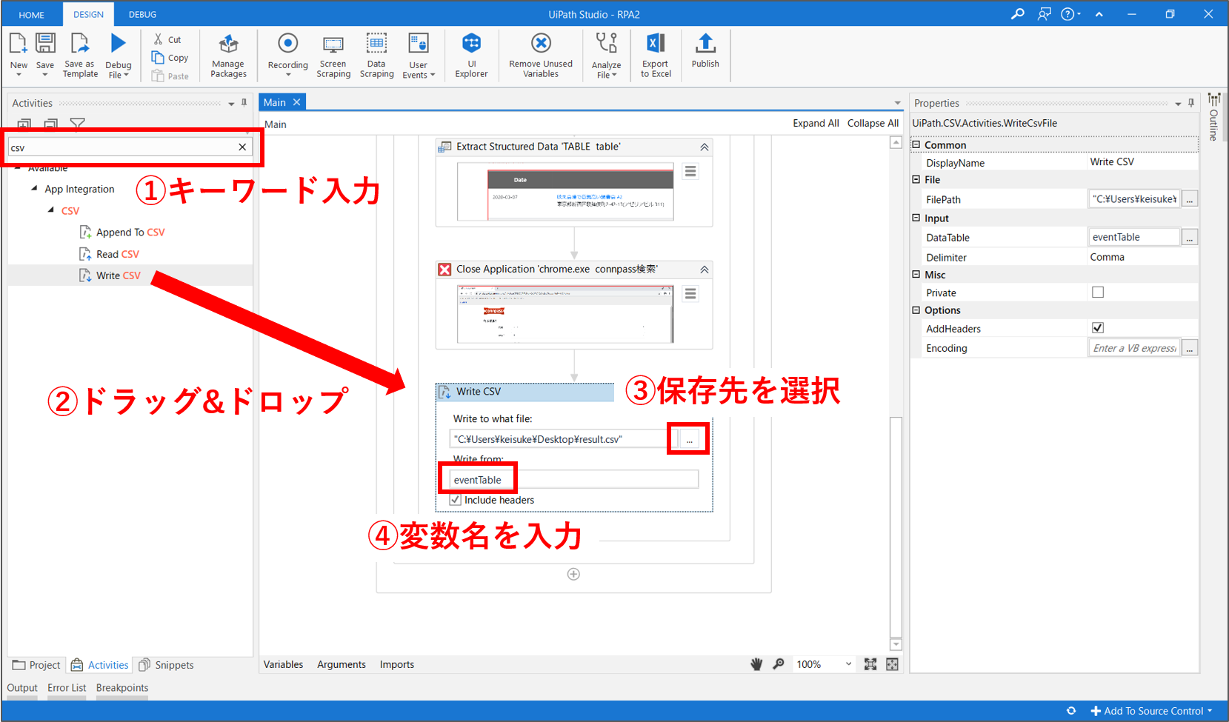Clear the activities search box
The height and width of the screenshot is (722, 1229).
coord(242,147)
